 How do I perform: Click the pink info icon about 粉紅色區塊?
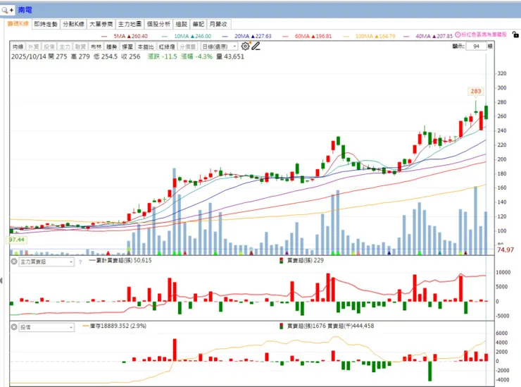(458, 35)
